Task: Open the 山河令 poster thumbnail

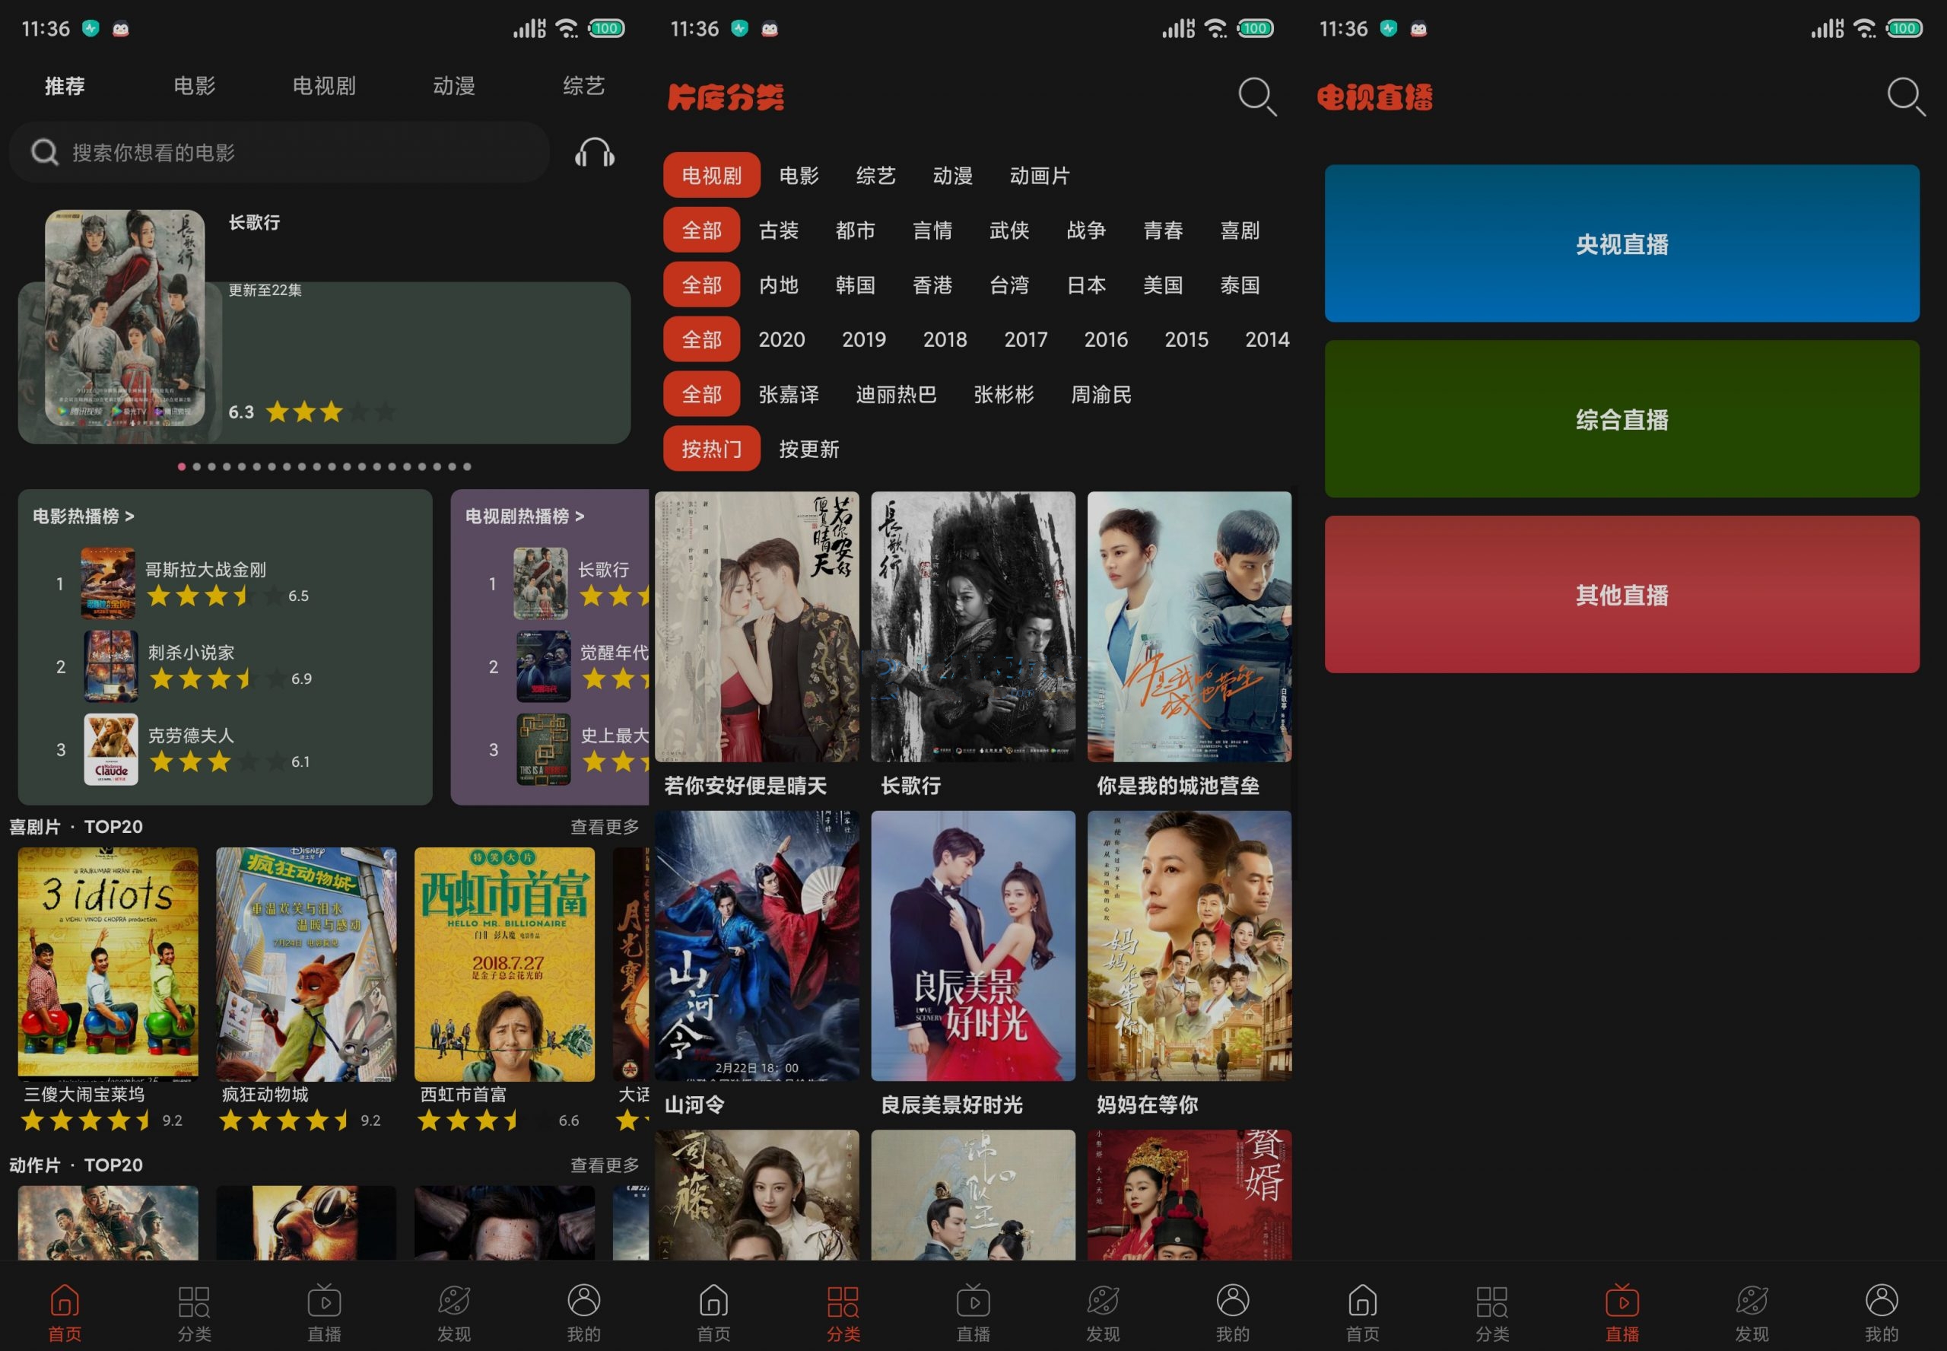Action: (757, 946)
